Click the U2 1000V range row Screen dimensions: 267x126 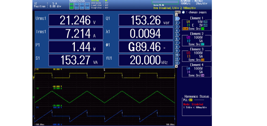point(195,38)
